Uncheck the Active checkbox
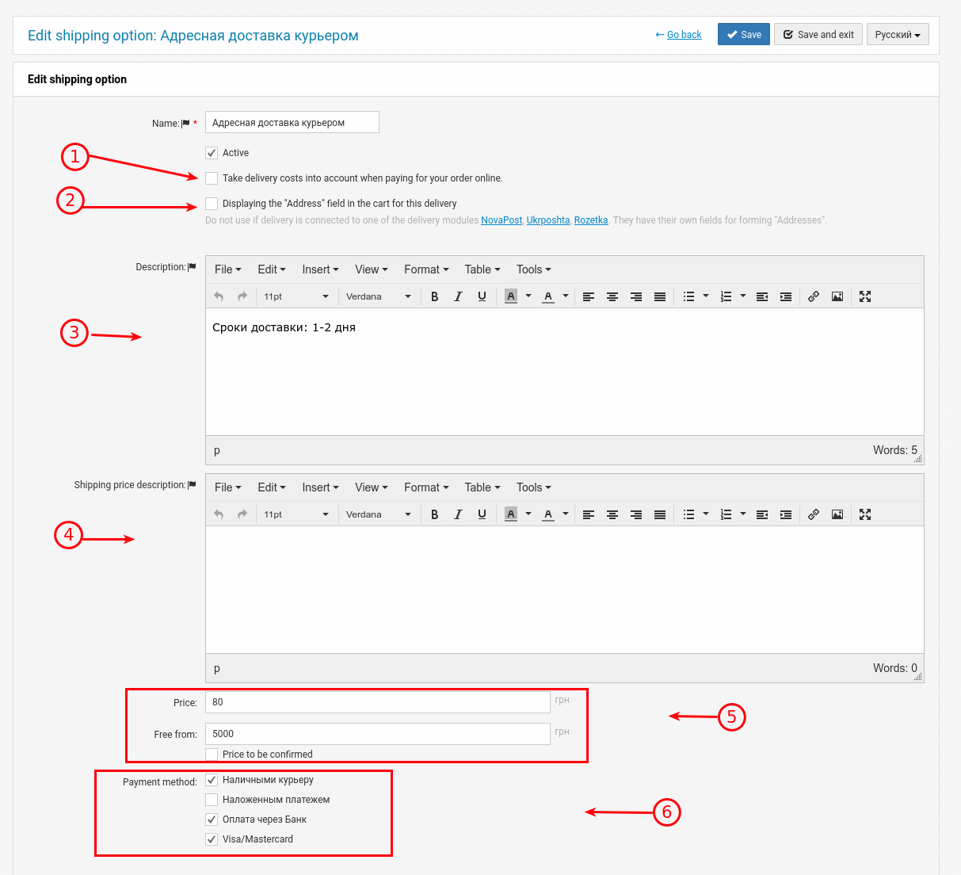Screen dimensions: 961x875 212,153
